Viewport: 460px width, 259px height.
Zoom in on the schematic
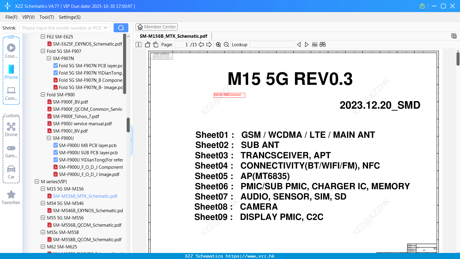218,45
